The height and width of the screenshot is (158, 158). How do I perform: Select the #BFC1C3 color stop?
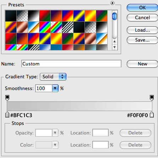pos(7,115)
